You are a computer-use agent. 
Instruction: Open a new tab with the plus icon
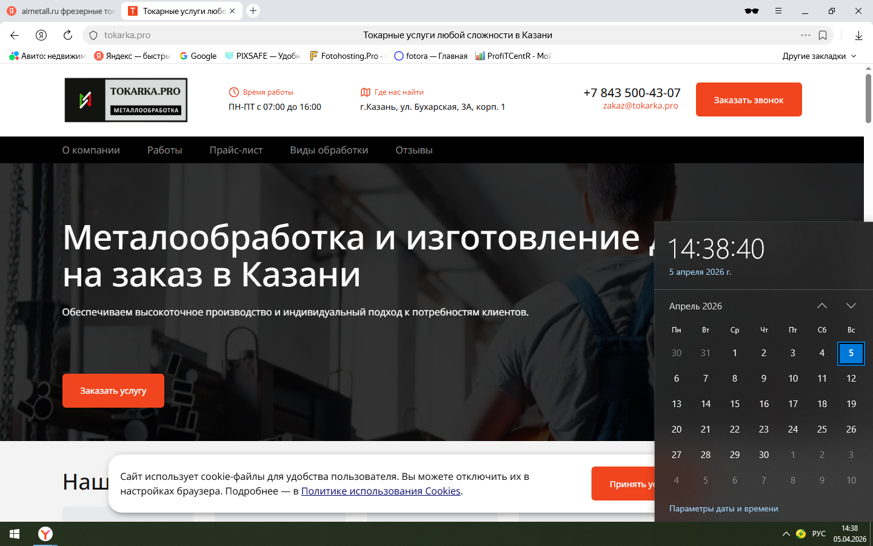pyautogui.click(x=253, y=11)
